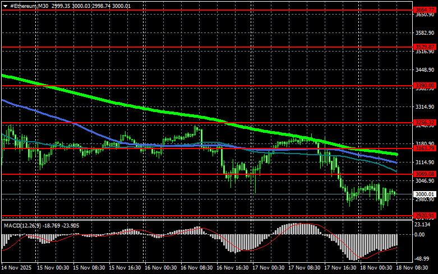438x274 pixels.
Task: Click the #Ethereum,M30 chart title
Action: (29, 6)
